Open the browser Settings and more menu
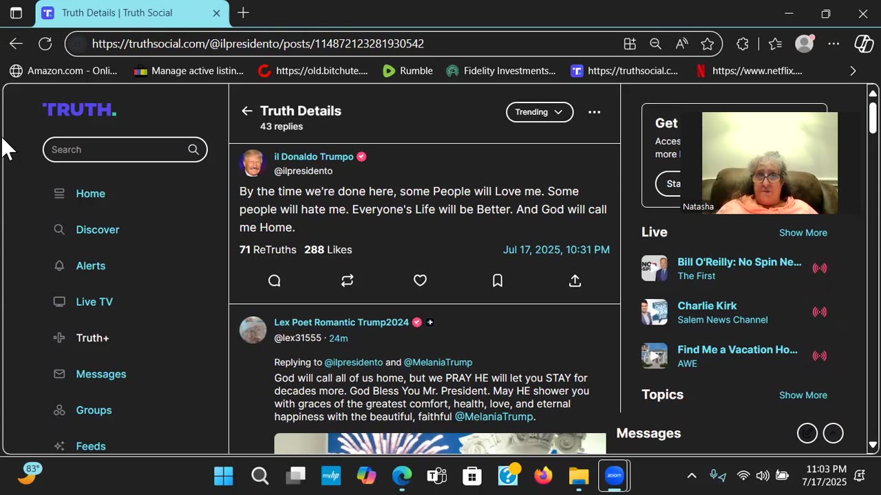 pyautogui.click(x=834, y=44)
